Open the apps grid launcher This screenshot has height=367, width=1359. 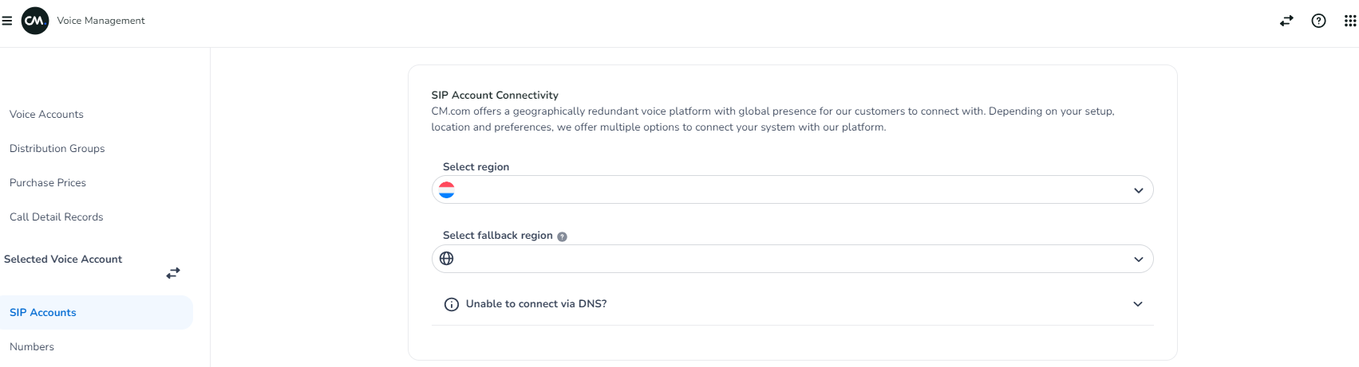click(x=1350, y=21)
